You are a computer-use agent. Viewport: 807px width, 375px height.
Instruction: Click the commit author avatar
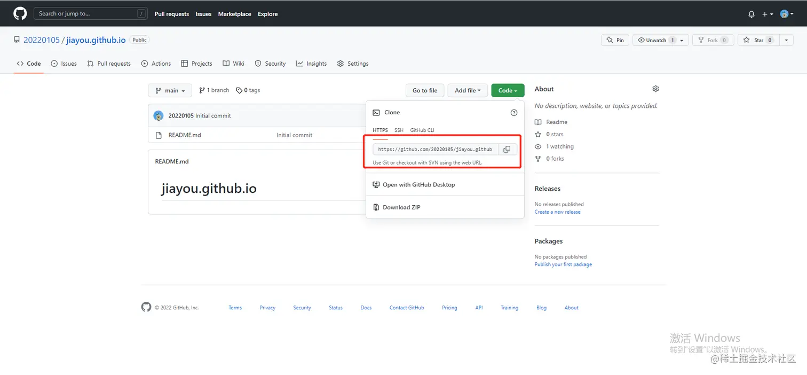click(159, 115)
